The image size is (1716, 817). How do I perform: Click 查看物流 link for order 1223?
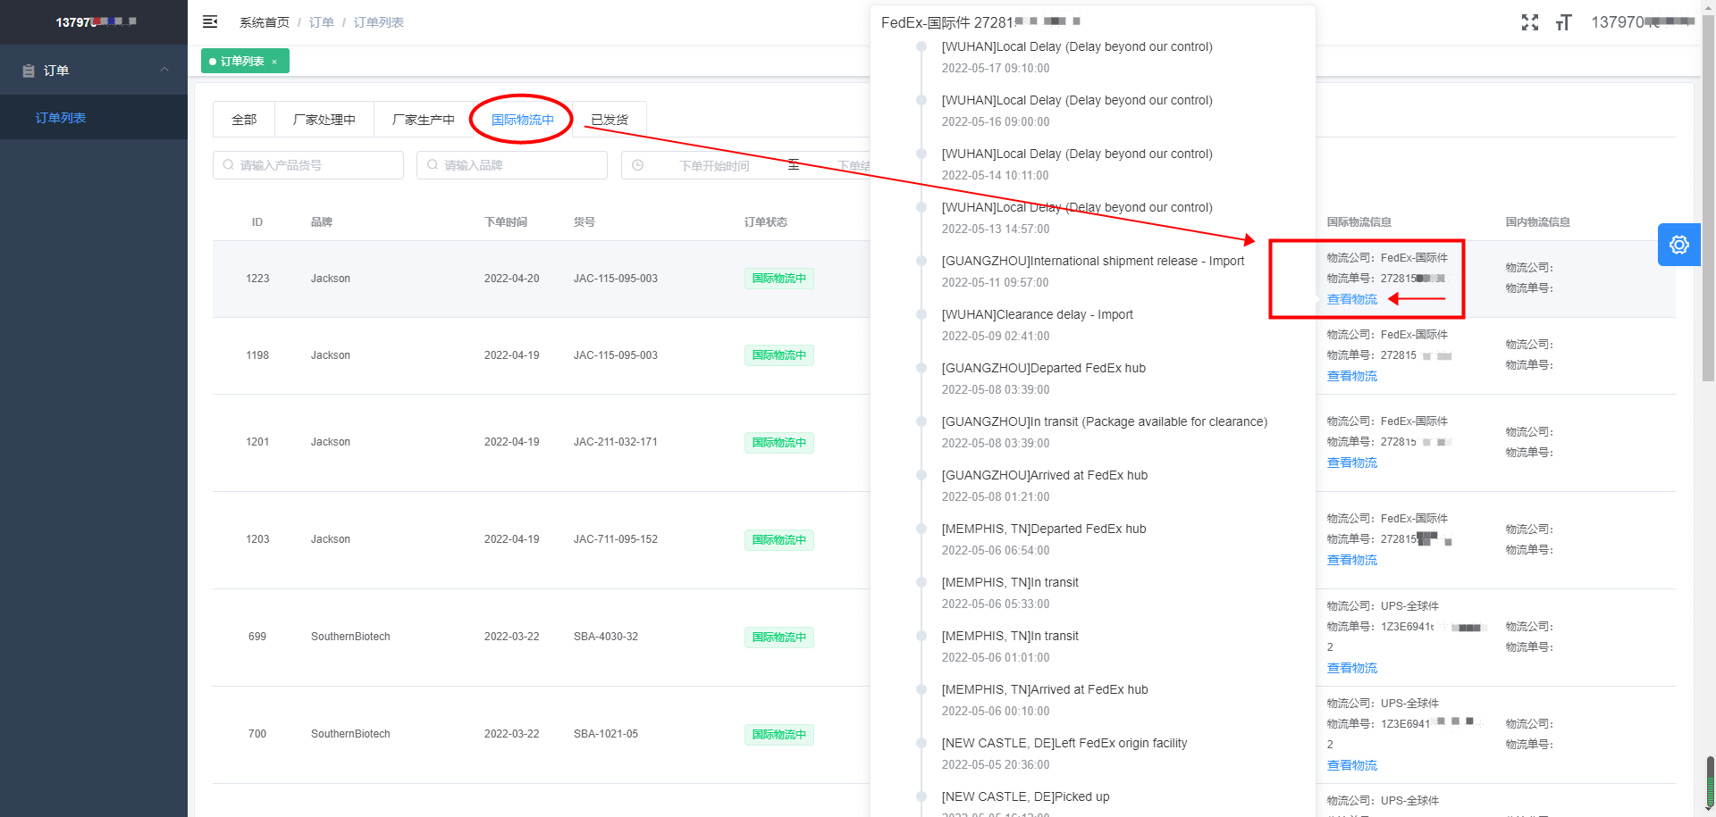tap(1351, 299)
